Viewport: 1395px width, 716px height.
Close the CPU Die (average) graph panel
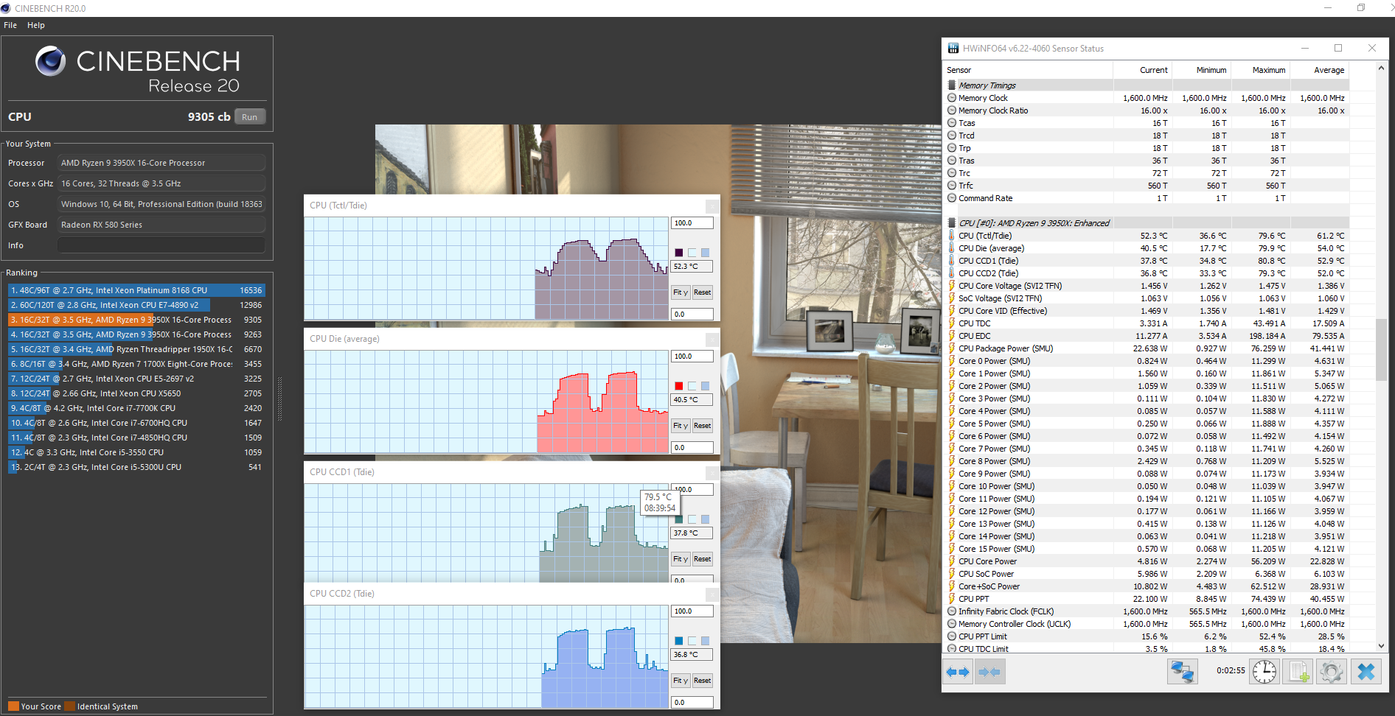[x=712, y=340]
